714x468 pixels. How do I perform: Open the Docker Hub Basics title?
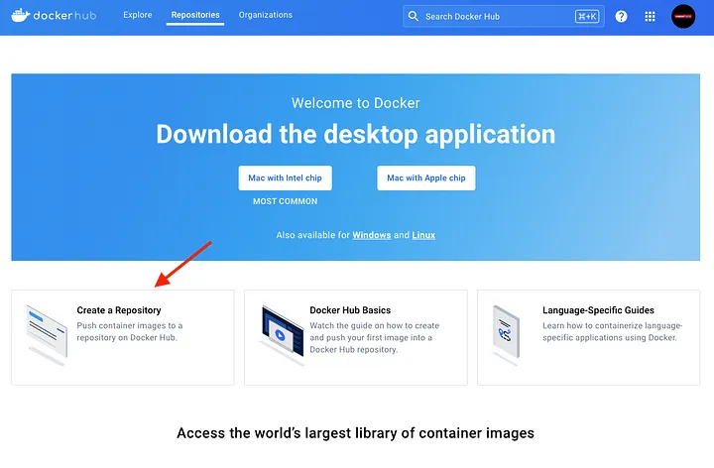coord(350,310)
